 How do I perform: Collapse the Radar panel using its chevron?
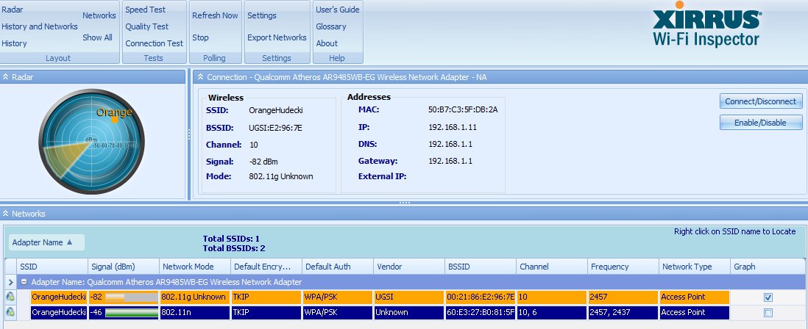coord(6,76)
